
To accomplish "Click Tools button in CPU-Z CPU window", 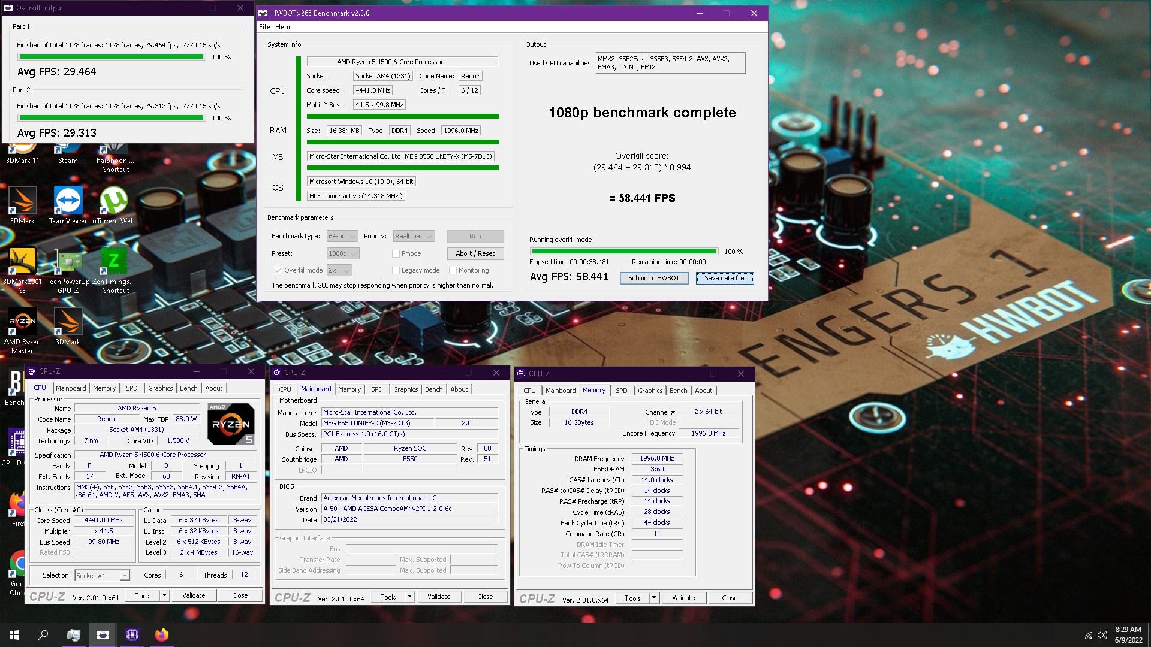I will (143, 595).
